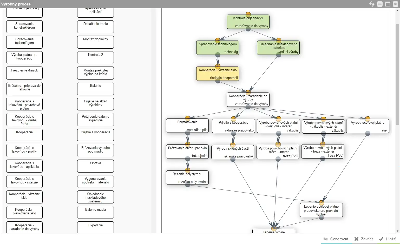Select Balenie step in the palette
The height and width of the screenshot is (244, 400).
click(95, 88)
